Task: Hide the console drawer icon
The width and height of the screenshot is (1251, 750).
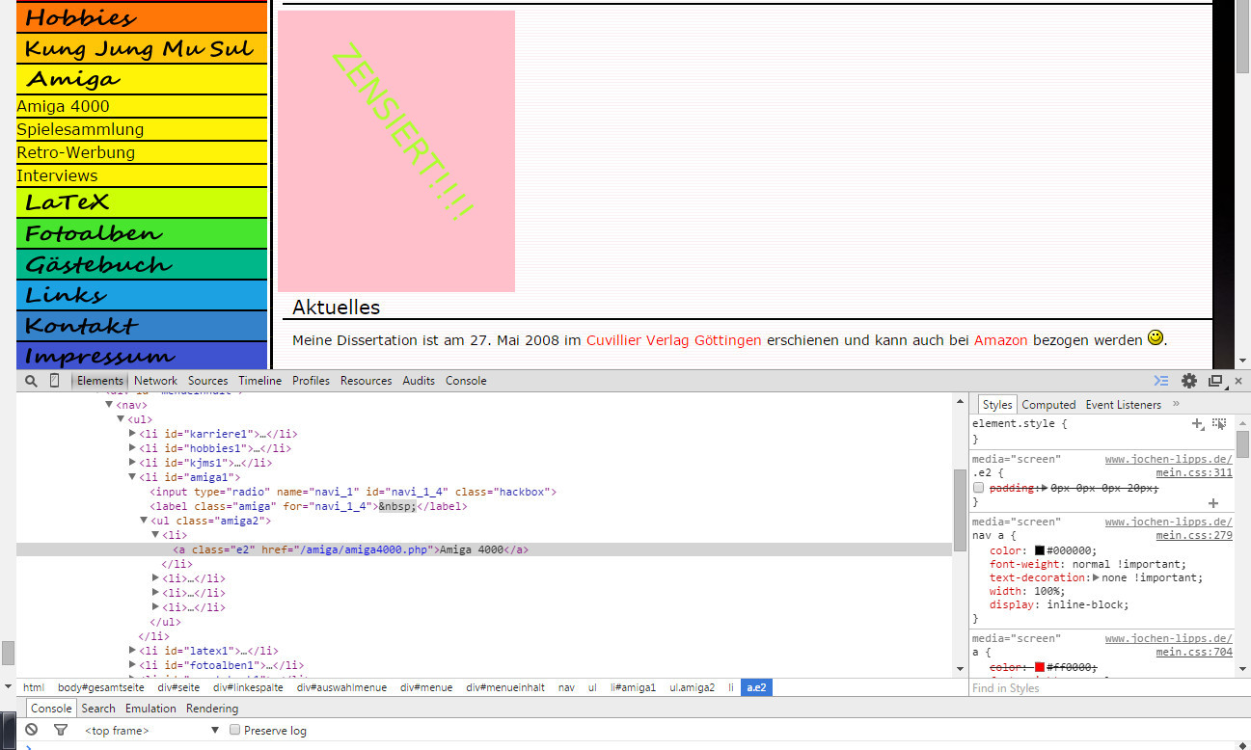Action: pos(1161,381)
